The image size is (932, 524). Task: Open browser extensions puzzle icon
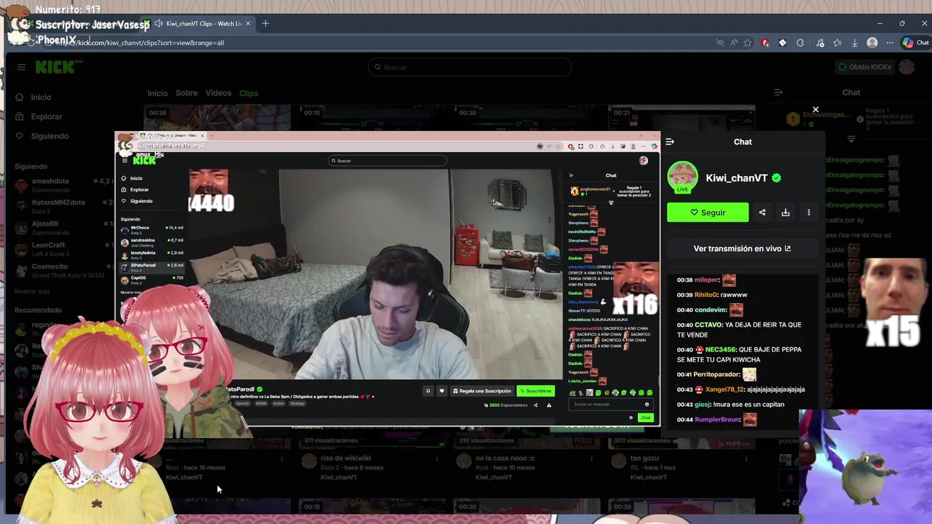(x=800, y=43)
